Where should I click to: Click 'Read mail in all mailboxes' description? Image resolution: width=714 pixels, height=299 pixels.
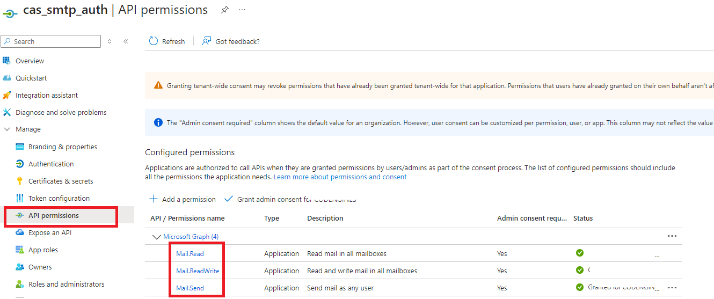(347, 253)
